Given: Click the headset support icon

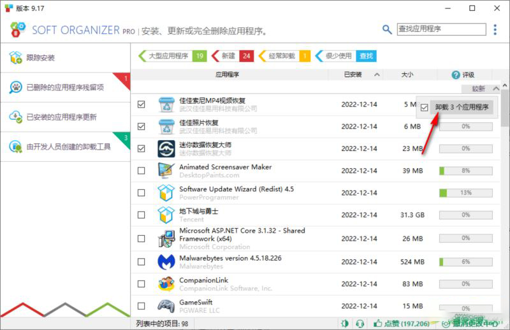Looking at the screenshot, I should (360, 324).
